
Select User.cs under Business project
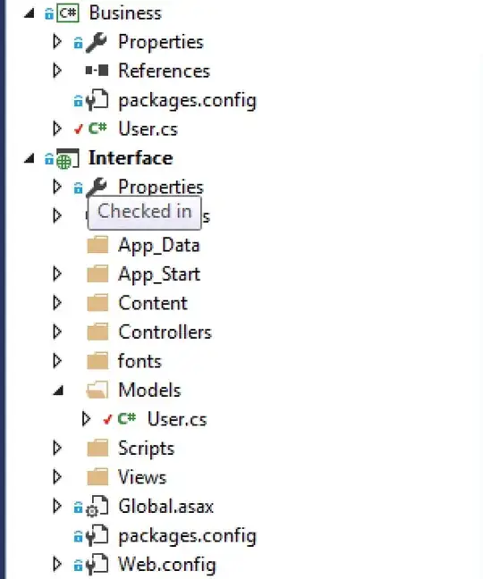[148, 129]
